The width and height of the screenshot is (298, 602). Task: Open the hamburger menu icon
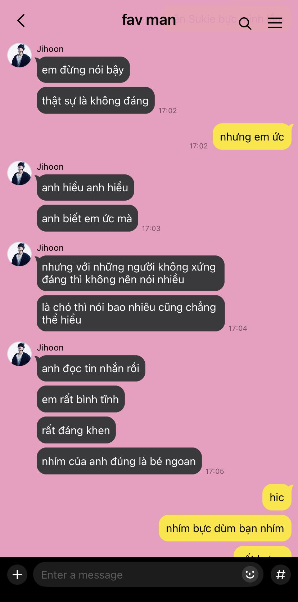tap(275, 23)
